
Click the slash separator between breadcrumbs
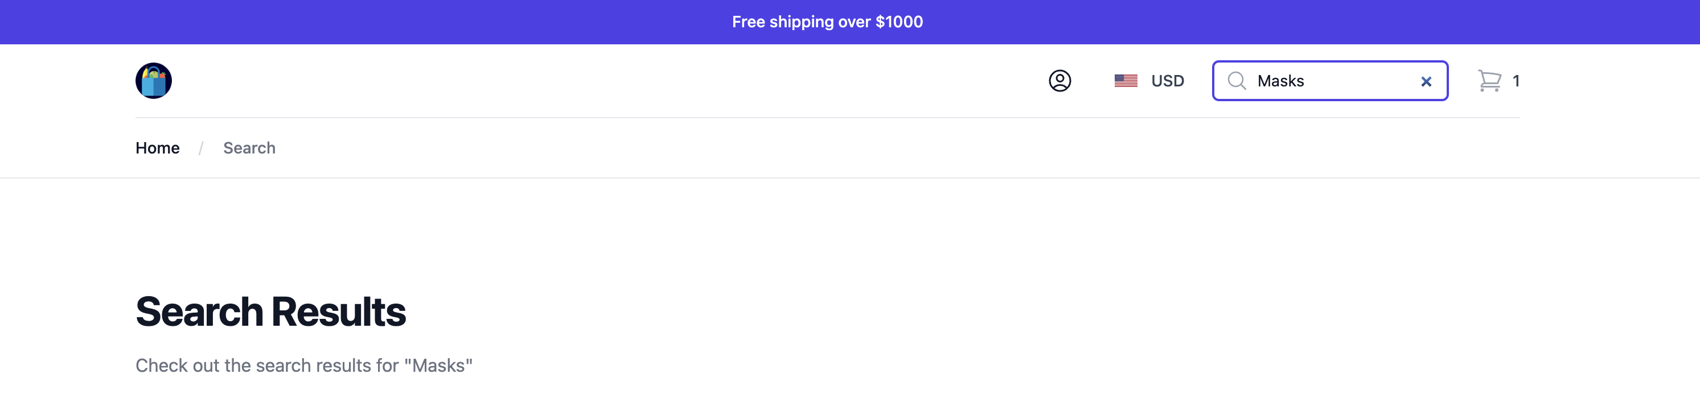tap(200, 148)
